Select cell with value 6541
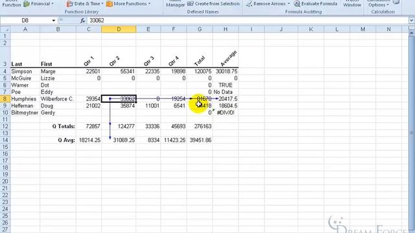 pos(173,105)
